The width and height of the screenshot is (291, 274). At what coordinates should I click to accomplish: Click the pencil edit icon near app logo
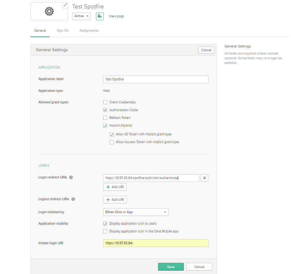[65, 4]
